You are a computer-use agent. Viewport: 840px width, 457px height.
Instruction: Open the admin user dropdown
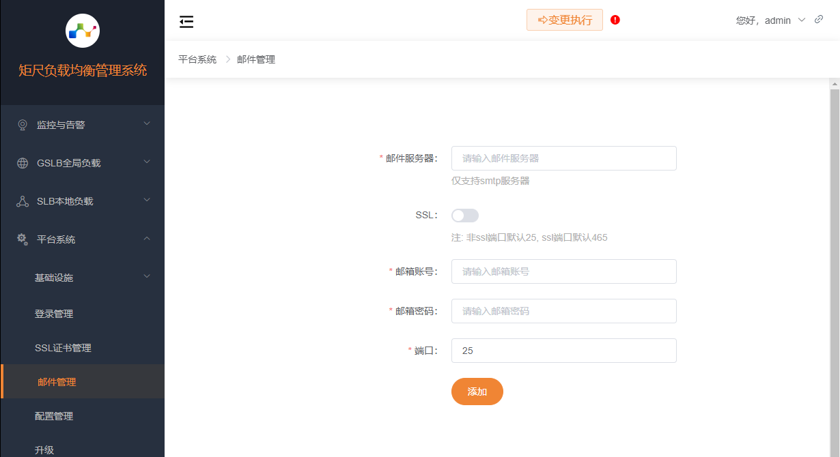point(778,20)
